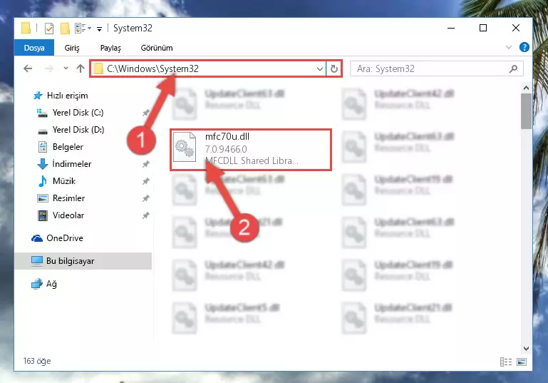Click the search magnifier icon
The height and width of the screenshot is (383, 548).
click(513, 69)
